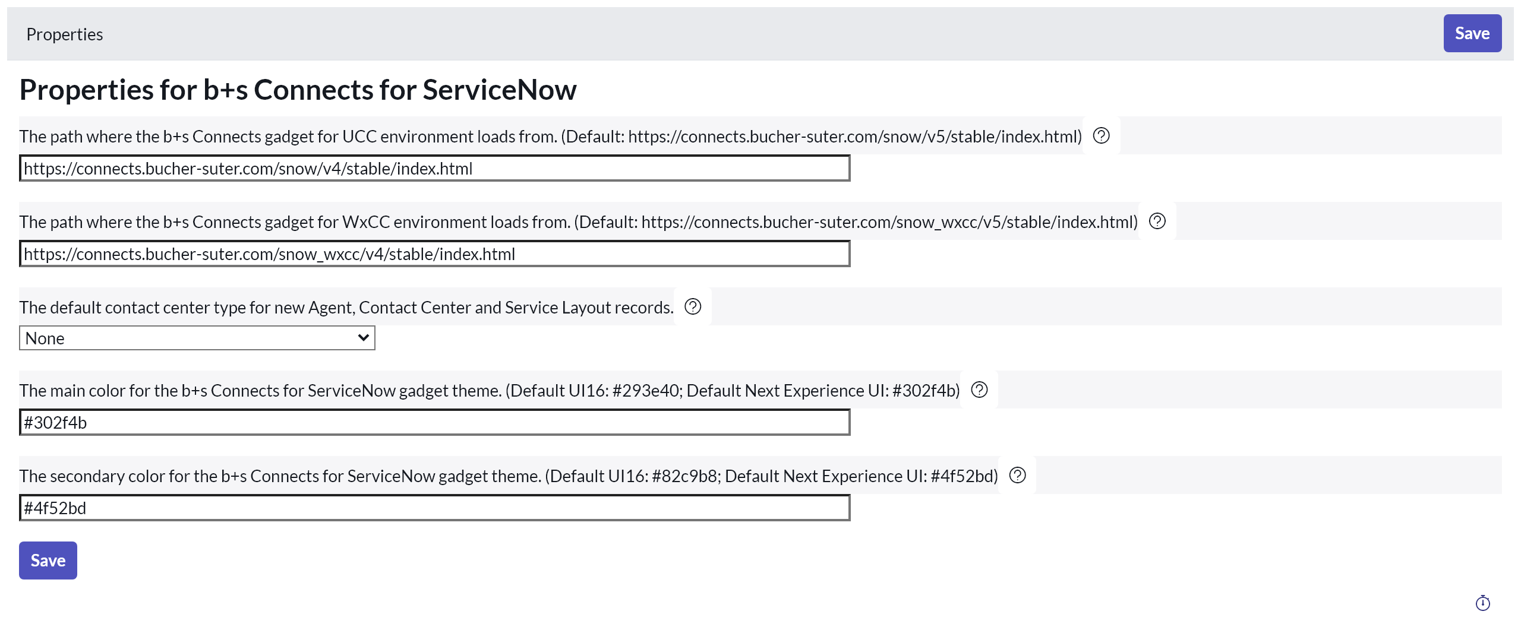Open help icon for WxCC gadget path

click(x=1157, y=221)
